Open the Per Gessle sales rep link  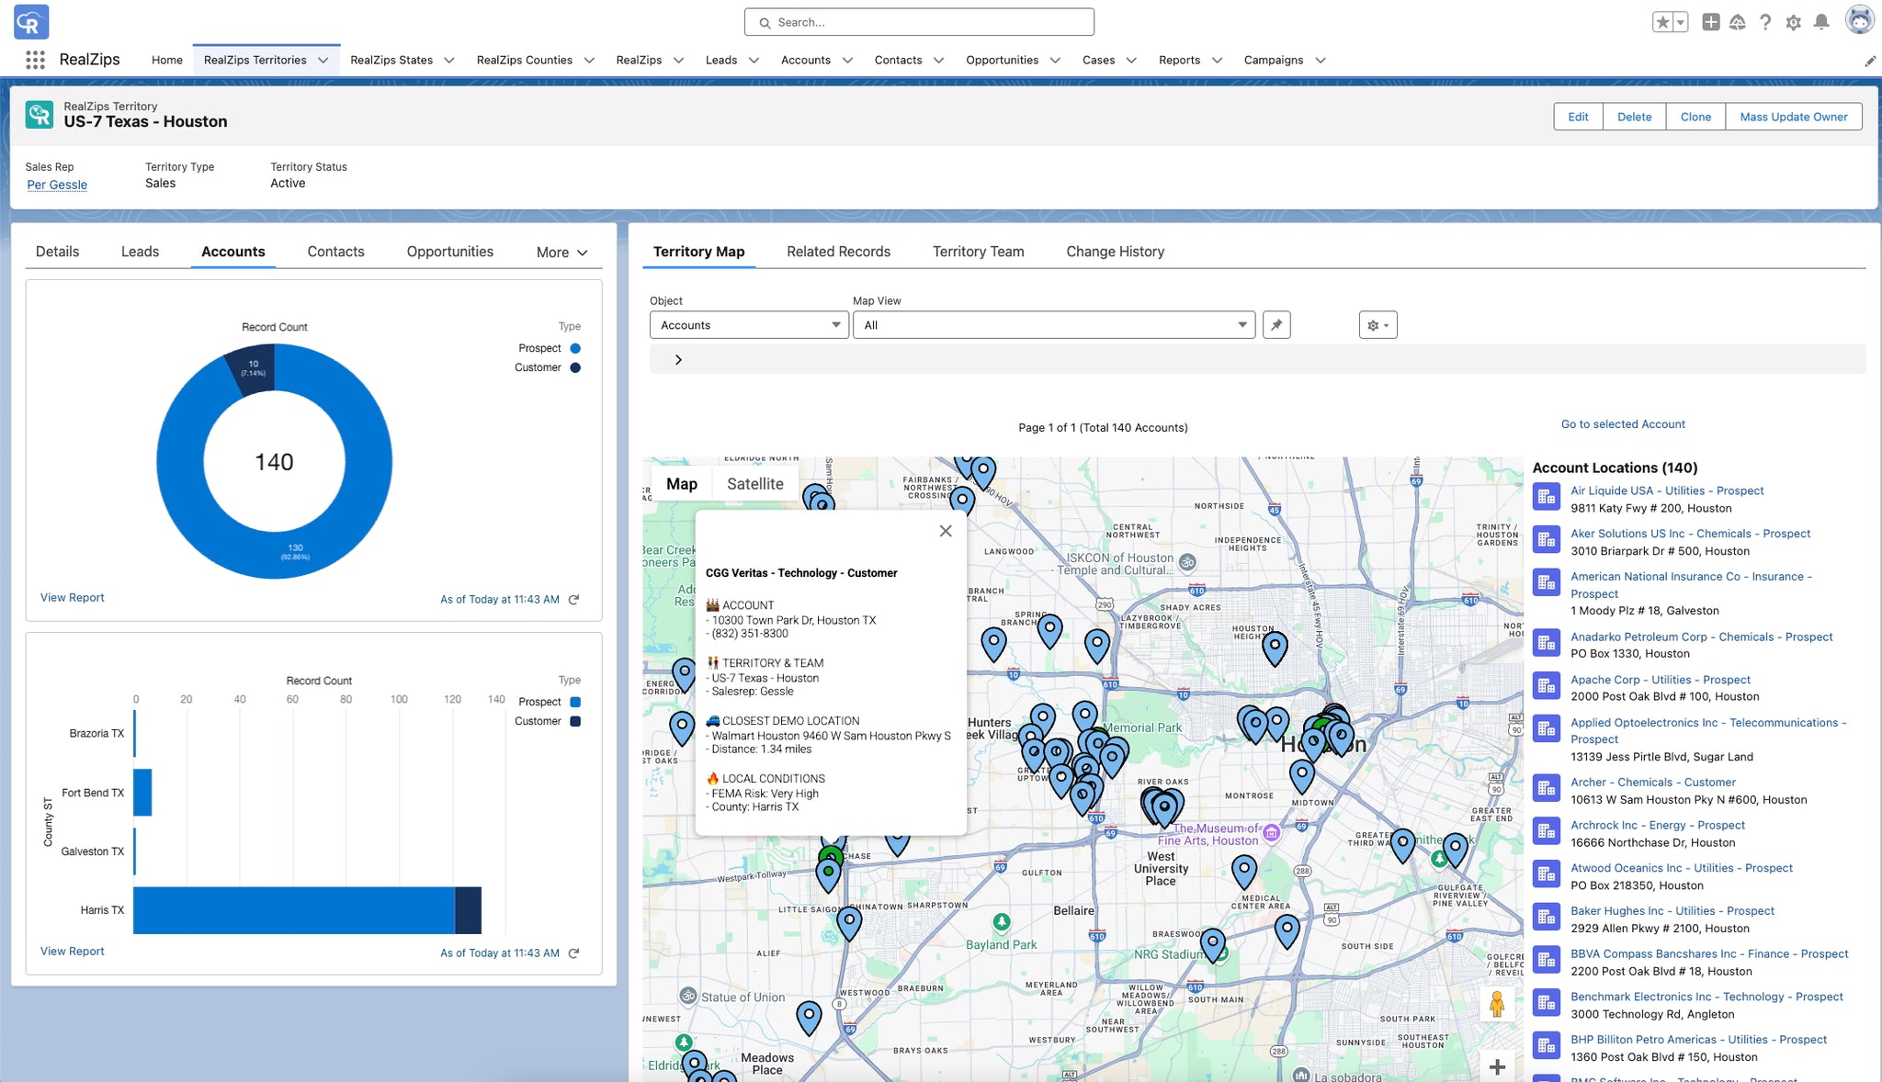[57, 185]
